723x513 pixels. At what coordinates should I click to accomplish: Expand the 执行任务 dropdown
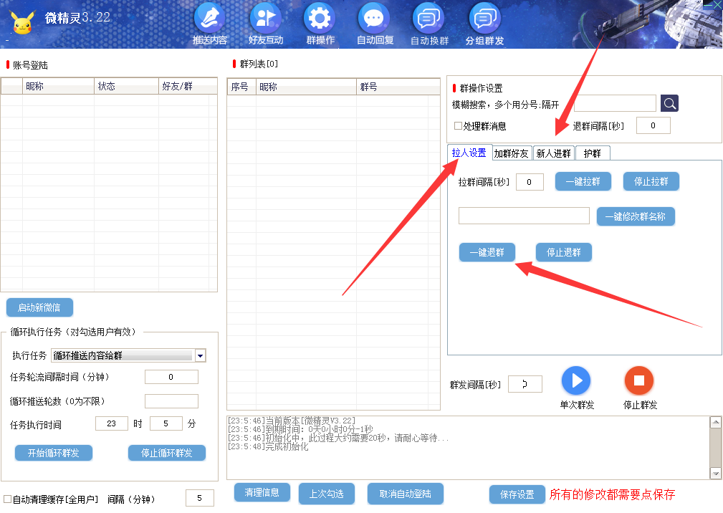pos(201,355)
